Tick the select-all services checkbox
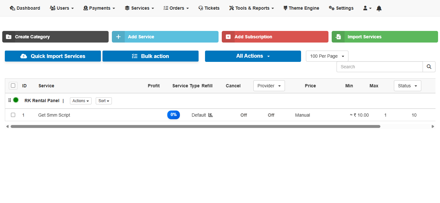The width and height of the screenshot is (440, 203). 13,86
